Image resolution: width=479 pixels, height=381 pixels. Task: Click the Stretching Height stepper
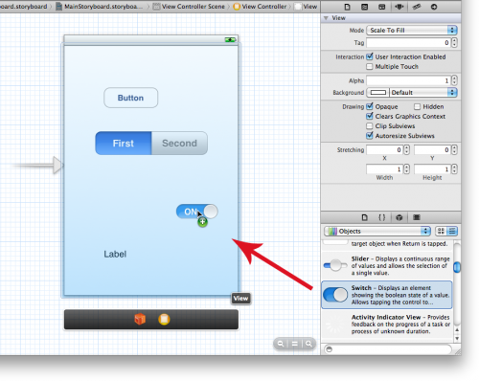[x=454, y=169]
